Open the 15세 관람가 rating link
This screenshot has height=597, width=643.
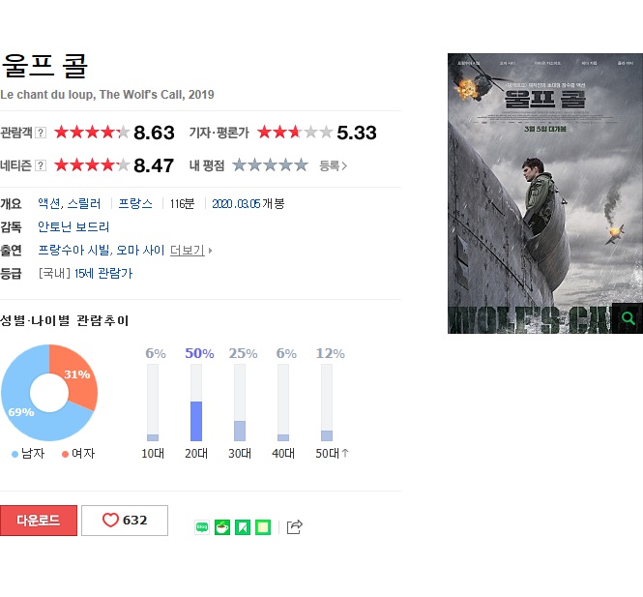(x=103, y=274)
